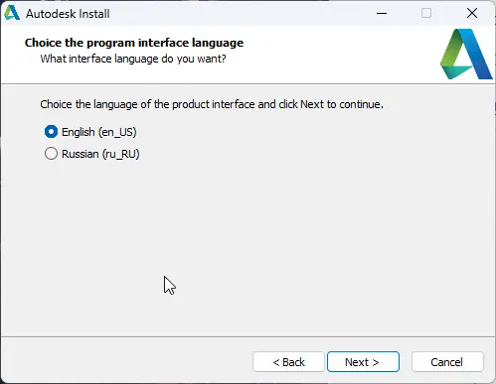
Task: Click the instruction text mentioning click Next
Action: coord(212,104)
